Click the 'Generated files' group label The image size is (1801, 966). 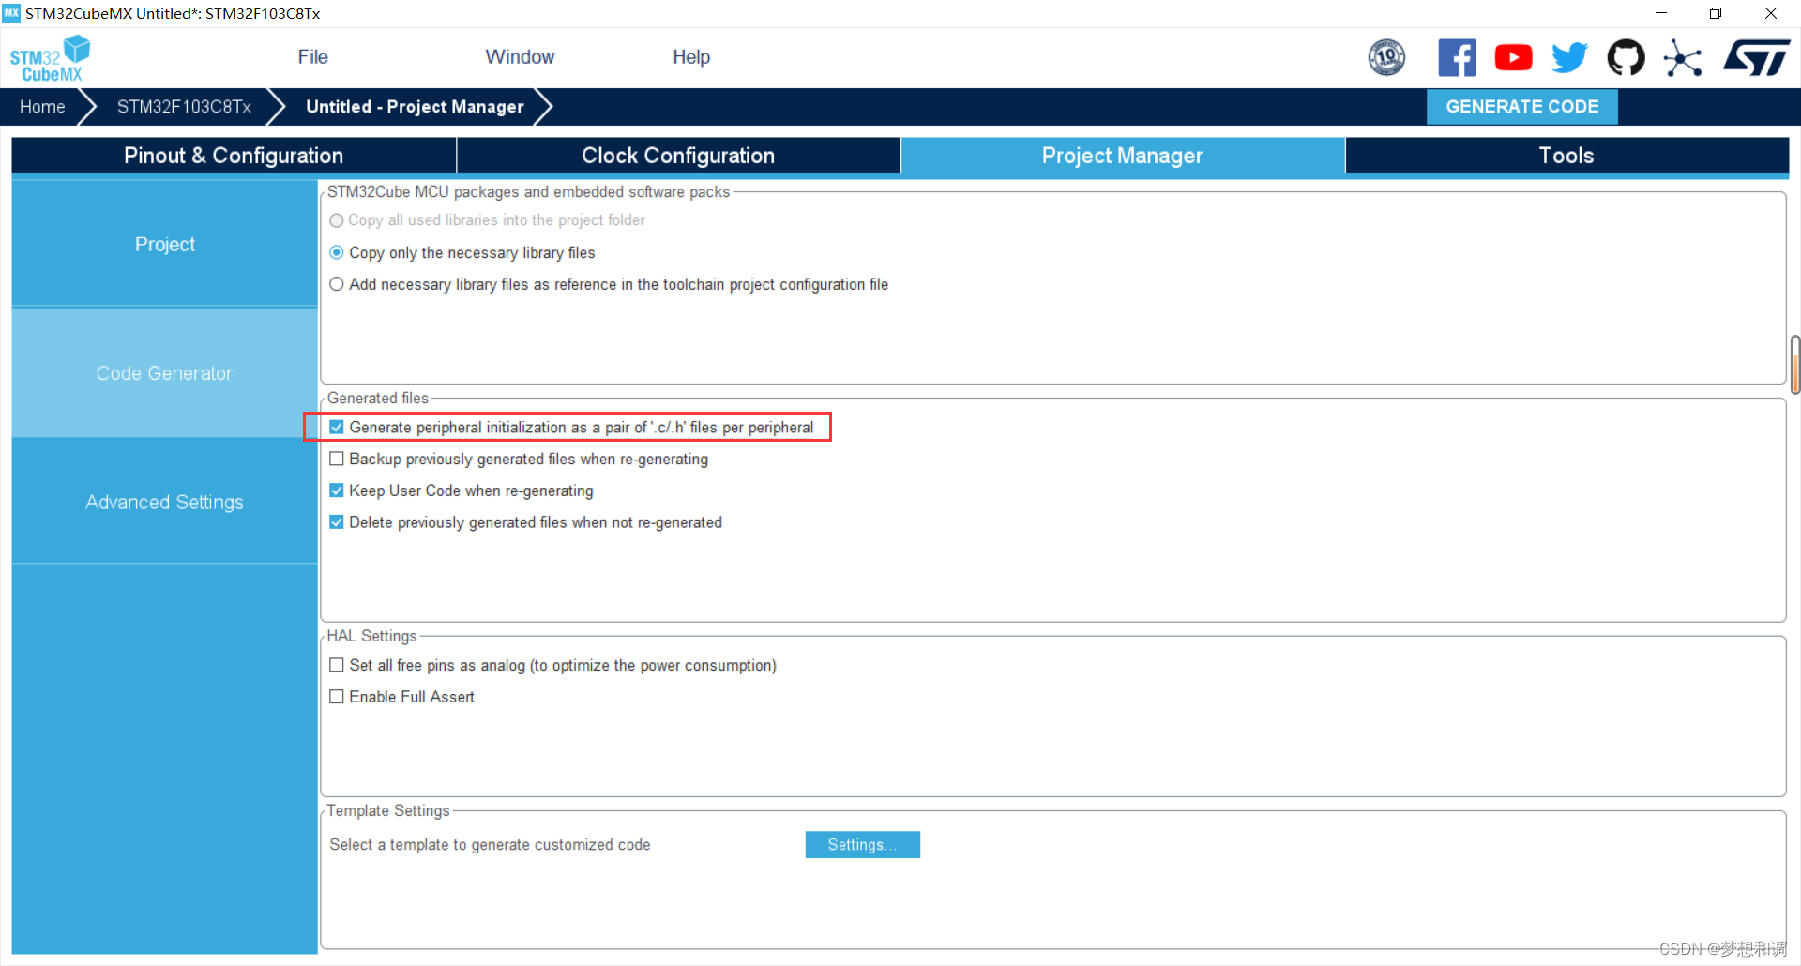(377, 398)
